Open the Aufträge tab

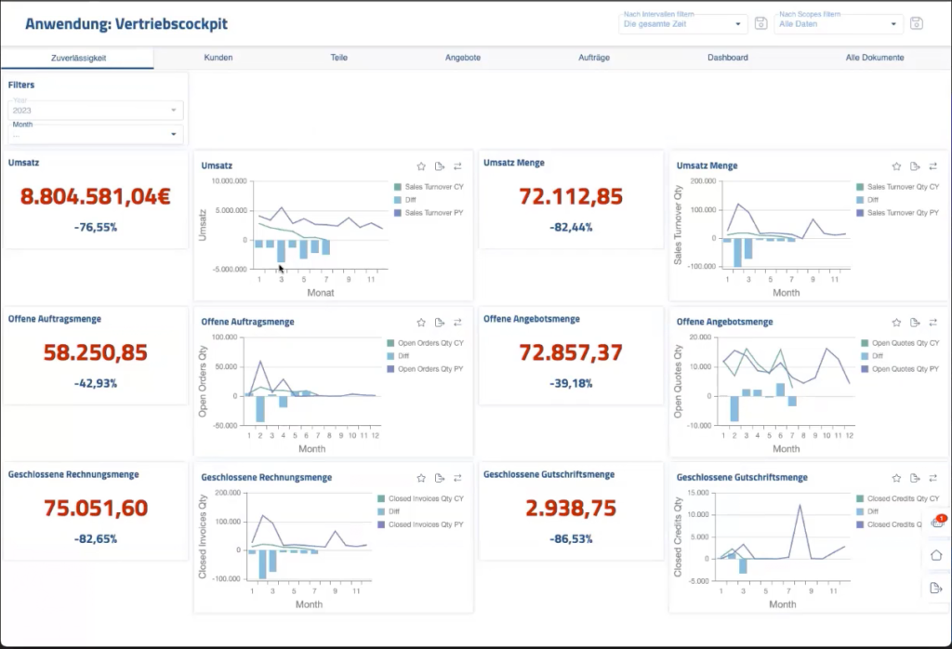594,58
